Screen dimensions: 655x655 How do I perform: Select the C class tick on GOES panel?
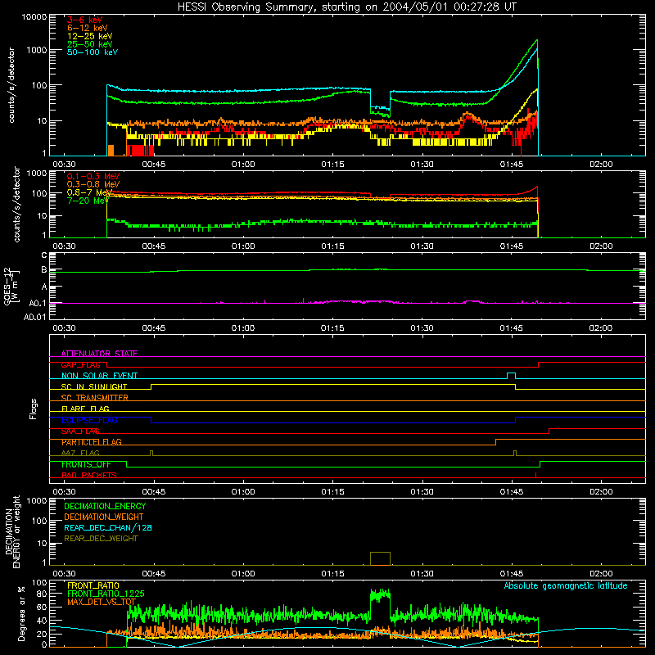(x=44, y=255)
